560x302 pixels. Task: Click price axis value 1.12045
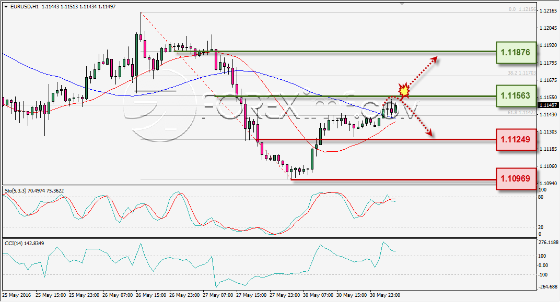point(548,28)
